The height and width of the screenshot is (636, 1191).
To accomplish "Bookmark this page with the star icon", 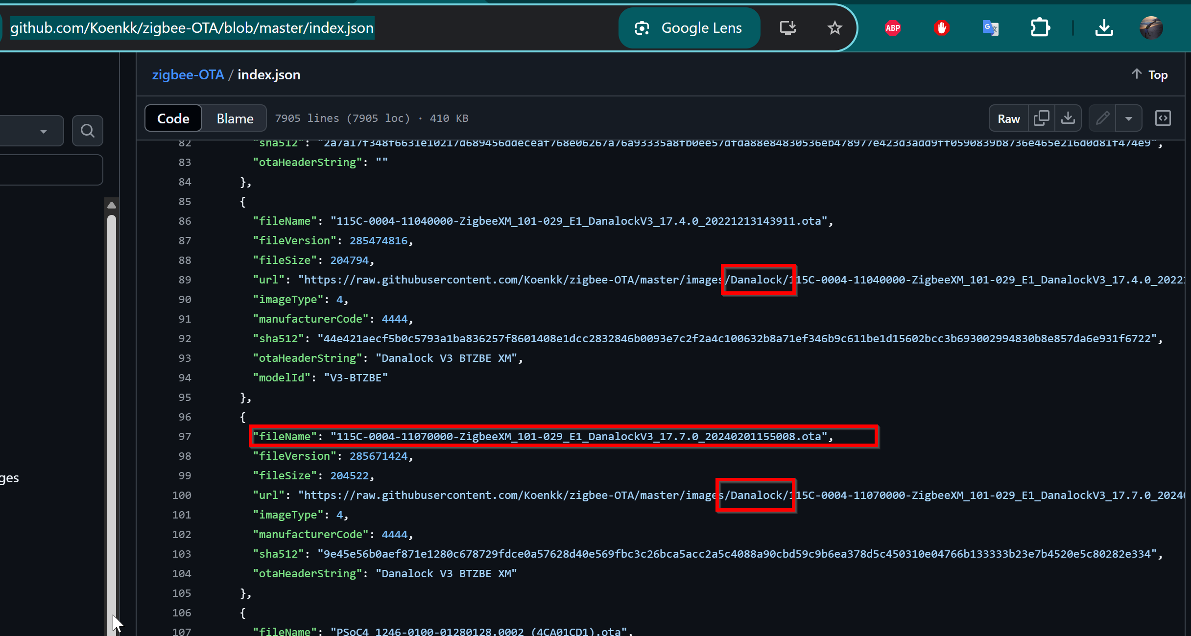I will (834, 28).
